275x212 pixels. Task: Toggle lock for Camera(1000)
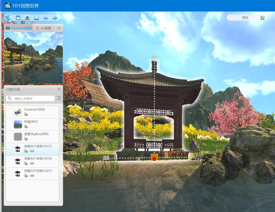pyautogui.click(x=26, y=114)
